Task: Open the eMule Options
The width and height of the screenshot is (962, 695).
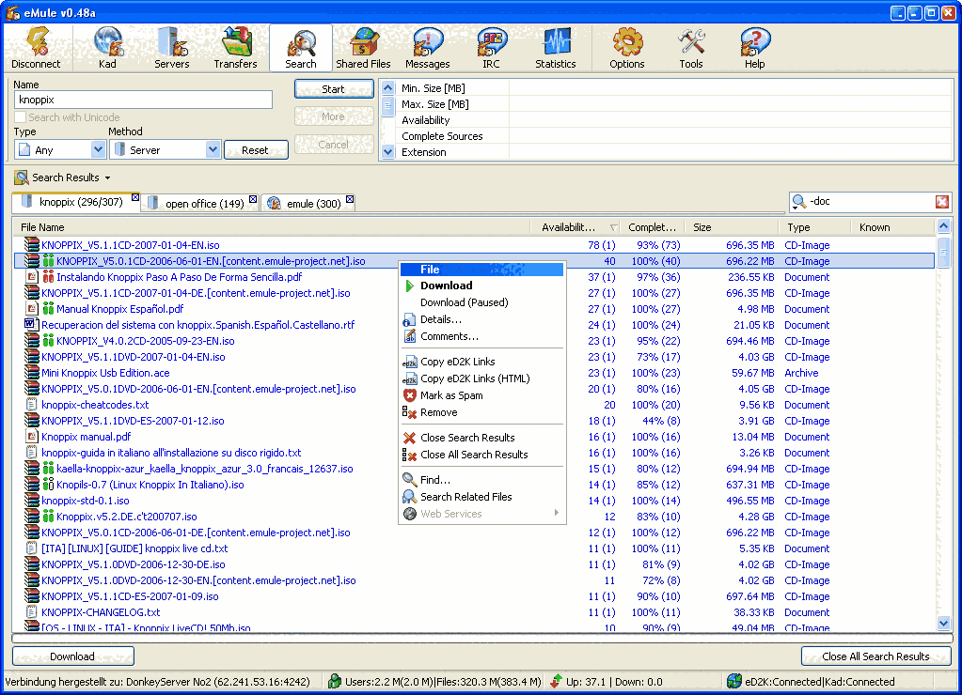Action: click(x=626, y=47)
